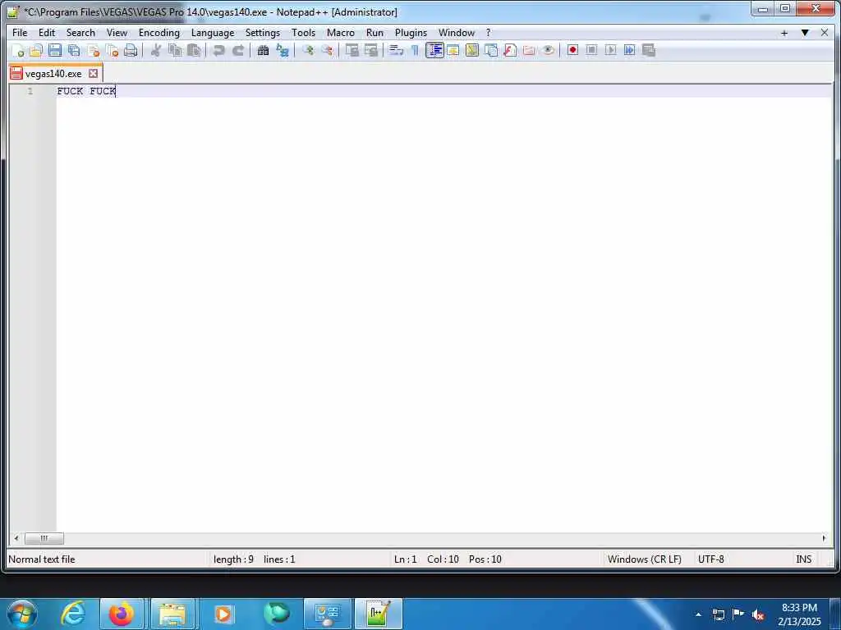Toggle INS insert mode in status bar

tap(803, 559)
